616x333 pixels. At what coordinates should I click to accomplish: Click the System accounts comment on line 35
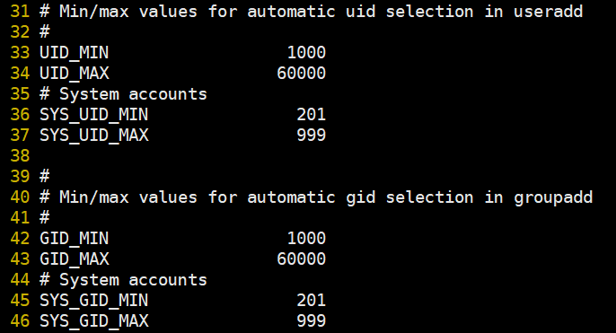(x=123, y=94)
